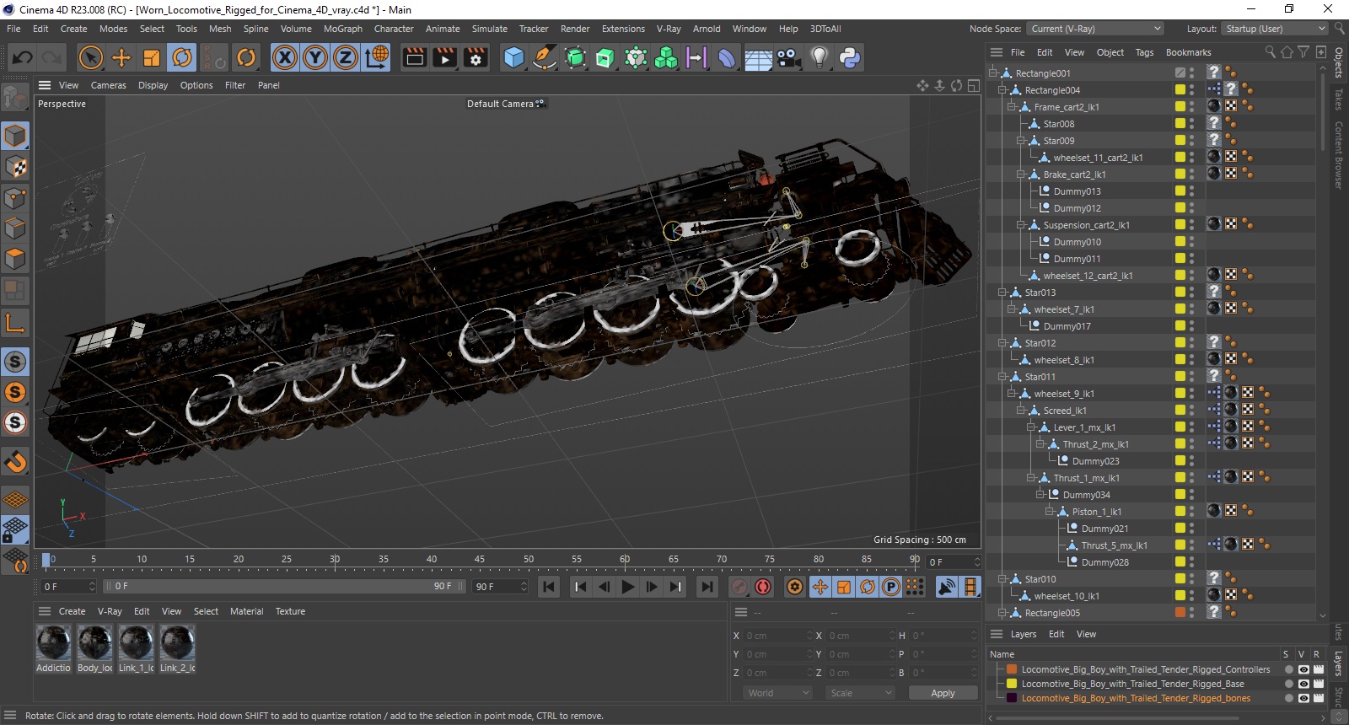Select the Move tool
Screen dimensions: 1349x725
[x=121, y=57]
